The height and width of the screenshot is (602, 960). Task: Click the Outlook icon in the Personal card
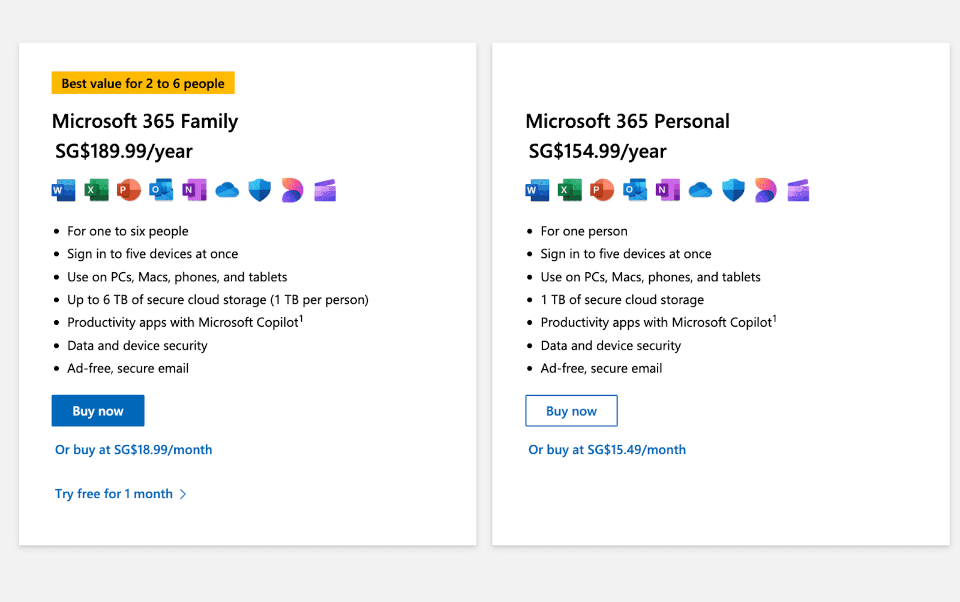click(635, 190)
